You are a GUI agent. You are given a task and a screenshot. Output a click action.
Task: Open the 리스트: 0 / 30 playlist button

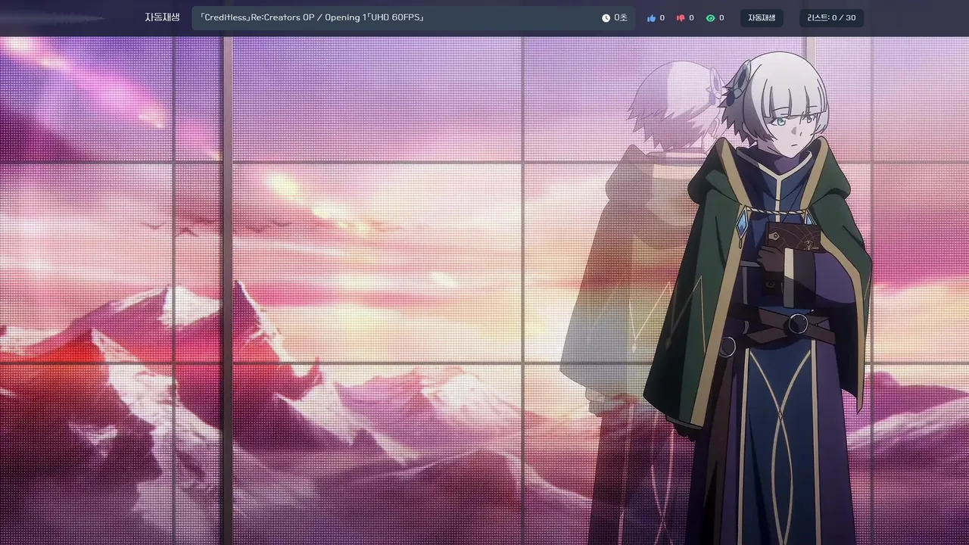[x=831, y=18]
